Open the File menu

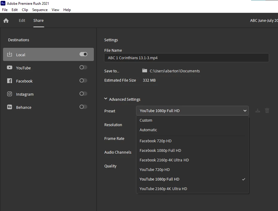pos(5,10)
